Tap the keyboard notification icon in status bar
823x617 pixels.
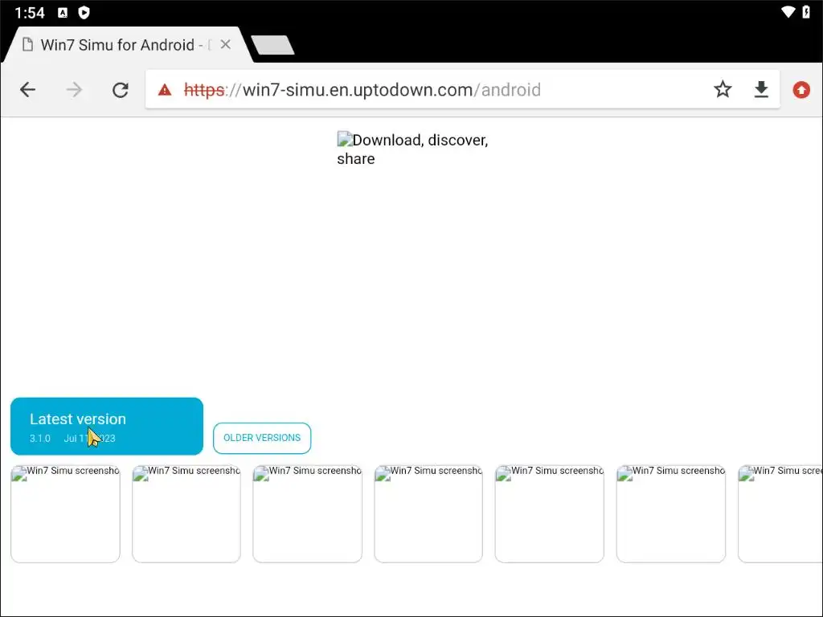[63, 13]
